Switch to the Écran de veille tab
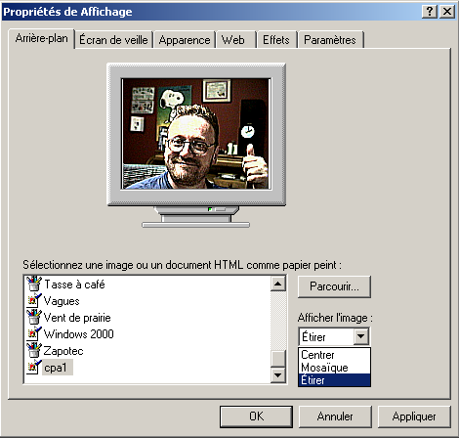This screenshot has height=438, width=459. (x=113, y=40)
